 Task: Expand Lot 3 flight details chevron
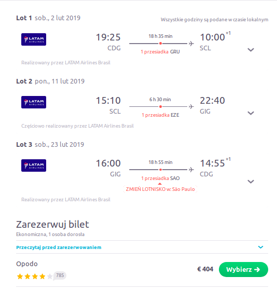point(251,182)
